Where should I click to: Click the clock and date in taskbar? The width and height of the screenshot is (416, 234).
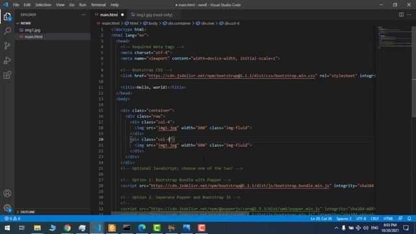tap(390, 228)
